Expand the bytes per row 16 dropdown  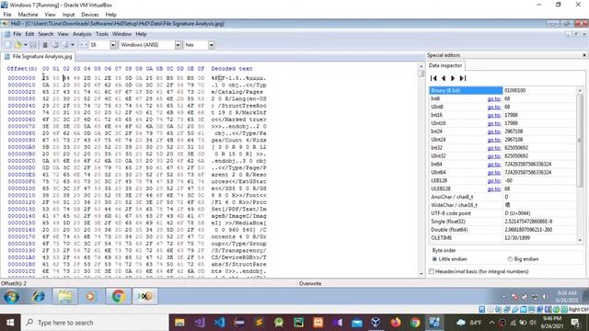pyautogui.click(x=112, y=45)
